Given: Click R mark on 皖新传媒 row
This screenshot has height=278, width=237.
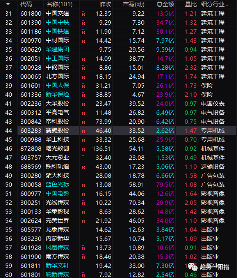Looking at the screenshot, I should point(84,275).
